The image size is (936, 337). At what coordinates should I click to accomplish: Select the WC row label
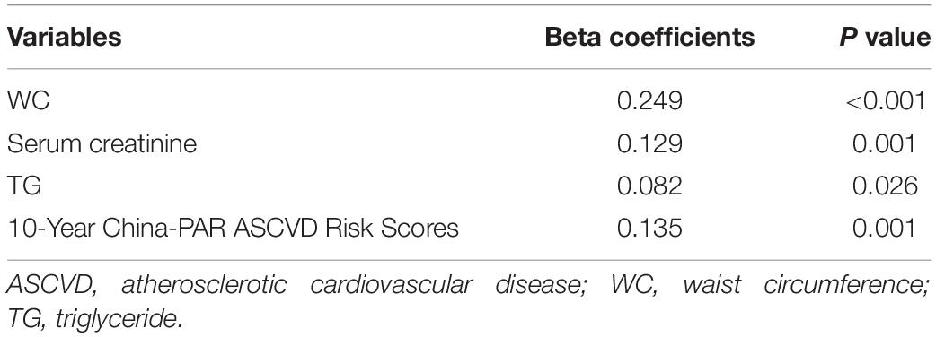click(x=28, y=102)
